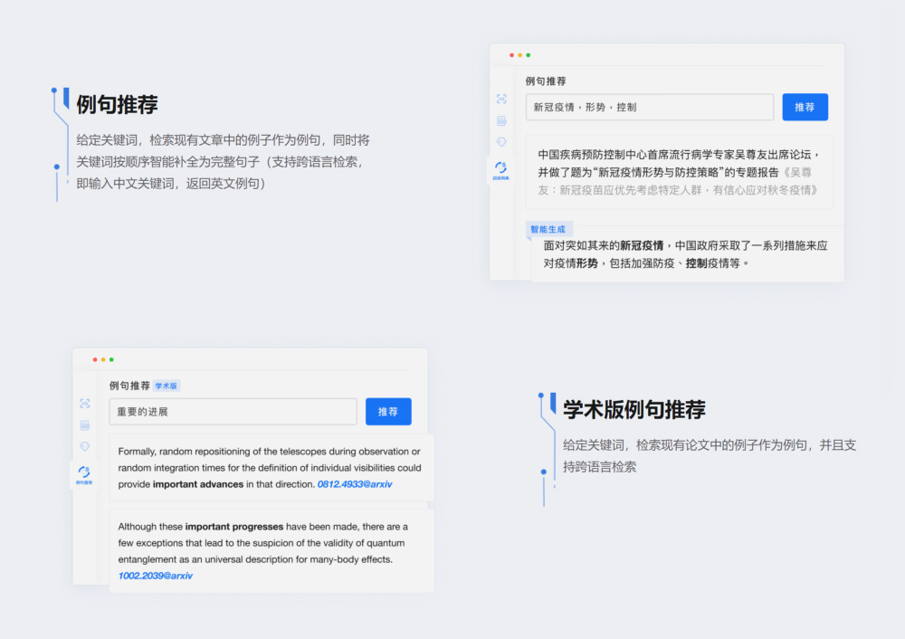Image resolution: width=905 pixels, height=639 pixels.
Task: Select the AI text-scan icon in top window sidebar
Action: click(x=501, y=99)
